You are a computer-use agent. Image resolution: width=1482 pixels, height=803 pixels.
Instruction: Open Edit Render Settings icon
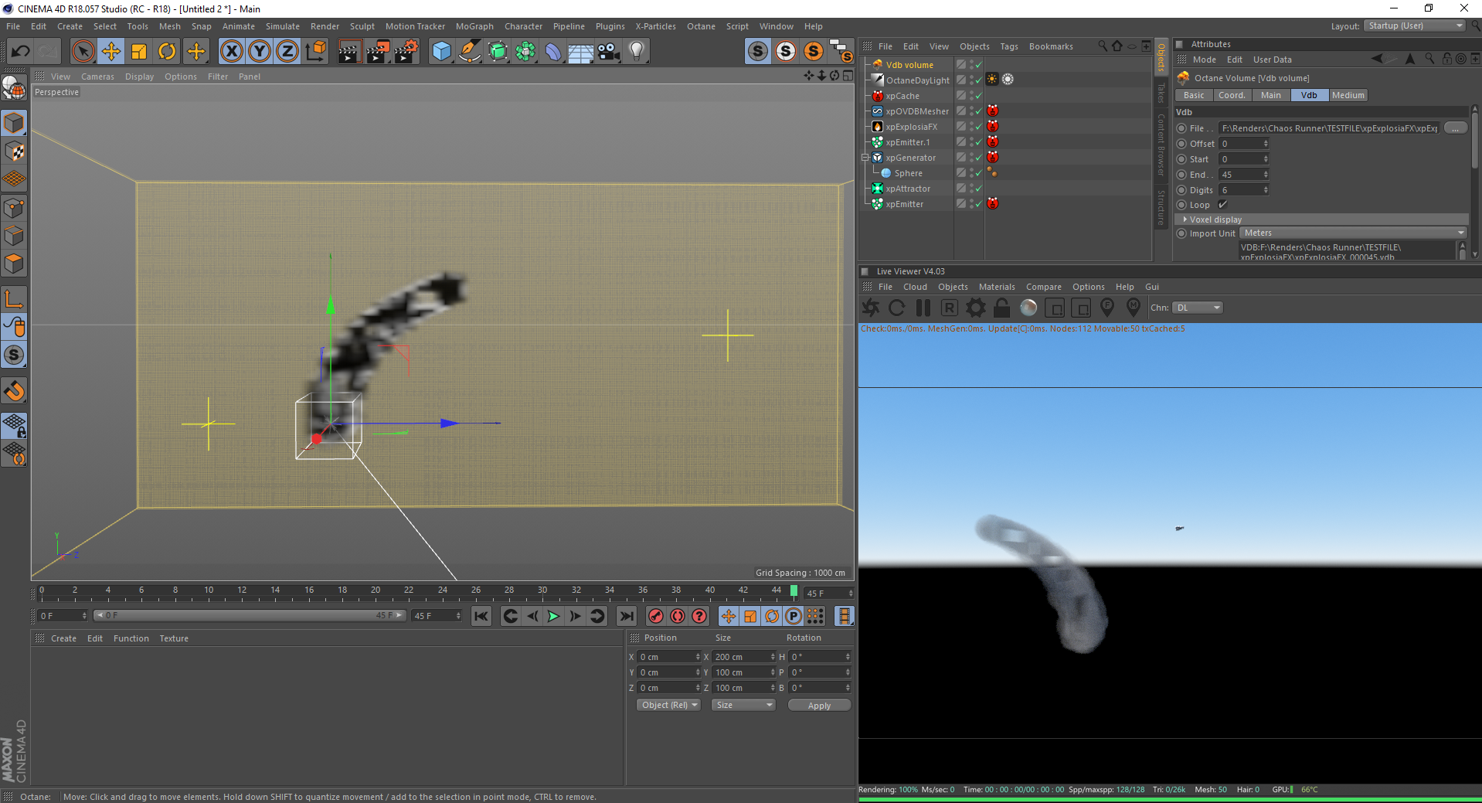pos(406,52)
